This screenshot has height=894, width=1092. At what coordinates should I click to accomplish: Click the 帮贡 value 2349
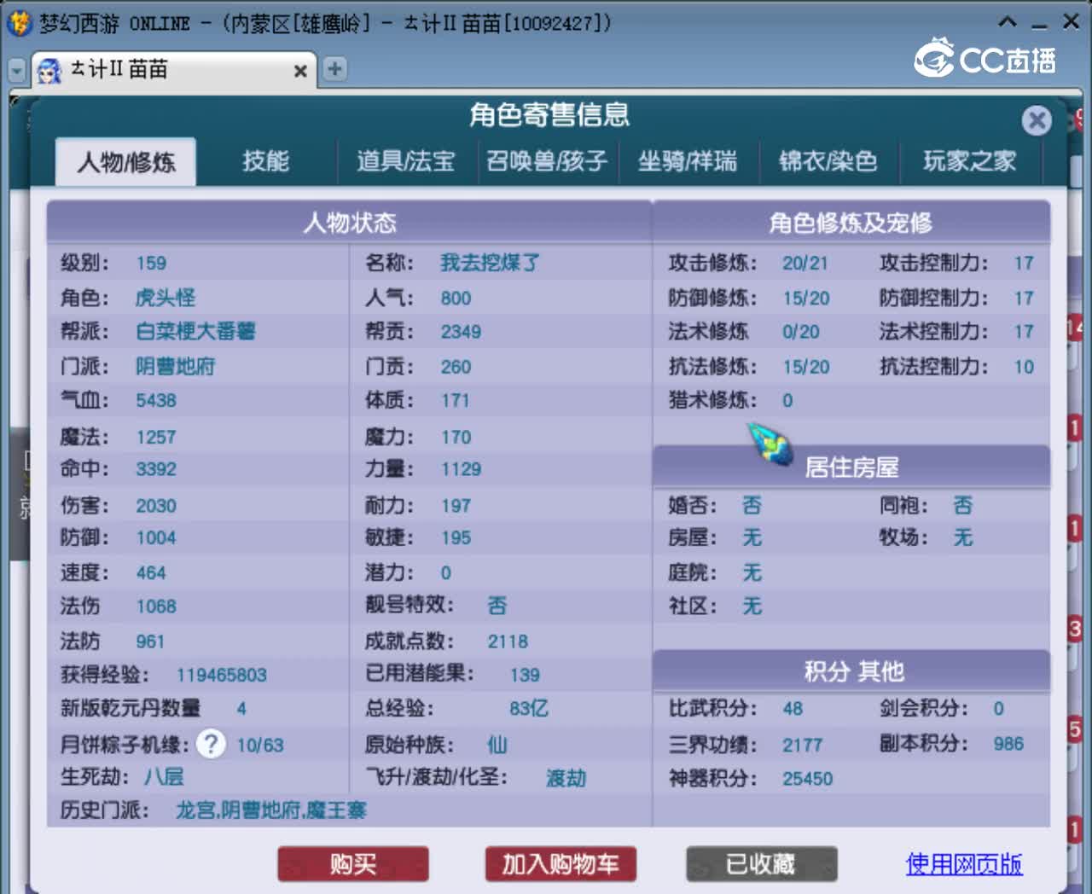click(461, 332)
